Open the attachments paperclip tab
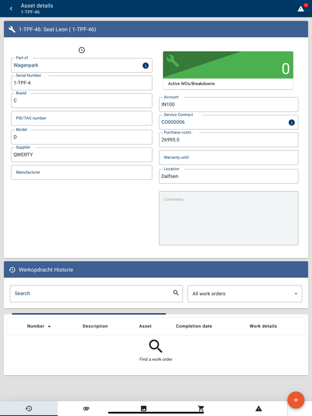 [x=86, y=408]
